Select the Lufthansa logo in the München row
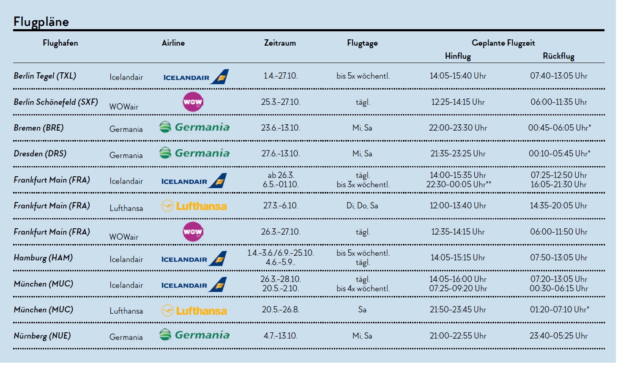 tap(194, 311)
